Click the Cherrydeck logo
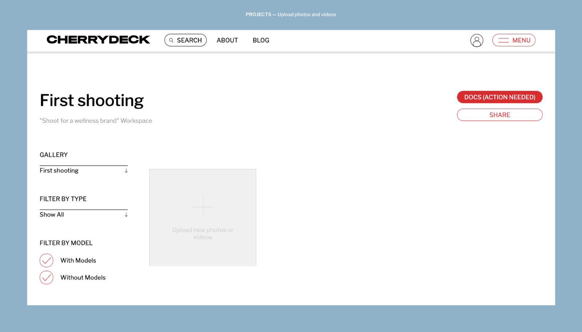Viewport: 582px width, 332px height. [98, 40]
